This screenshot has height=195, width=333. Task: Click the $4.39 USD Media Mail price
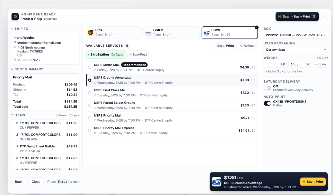click(x=248, y=67)
